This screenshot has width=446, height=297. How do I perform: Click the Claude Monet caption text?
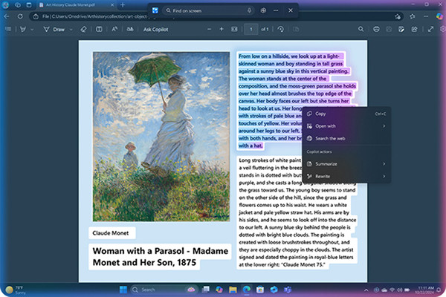tap(110, 233)
